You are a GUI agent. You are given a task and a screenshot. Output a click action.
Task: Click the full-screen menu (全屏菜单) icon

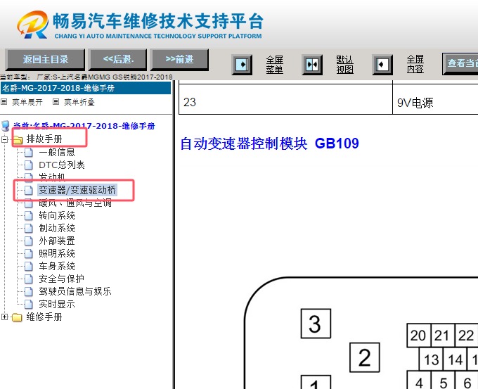click(242, 65)
